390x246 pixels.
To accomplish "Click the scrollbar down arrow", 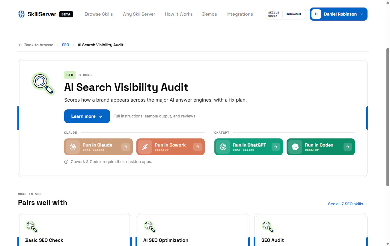I will click(x=388, y=244).
